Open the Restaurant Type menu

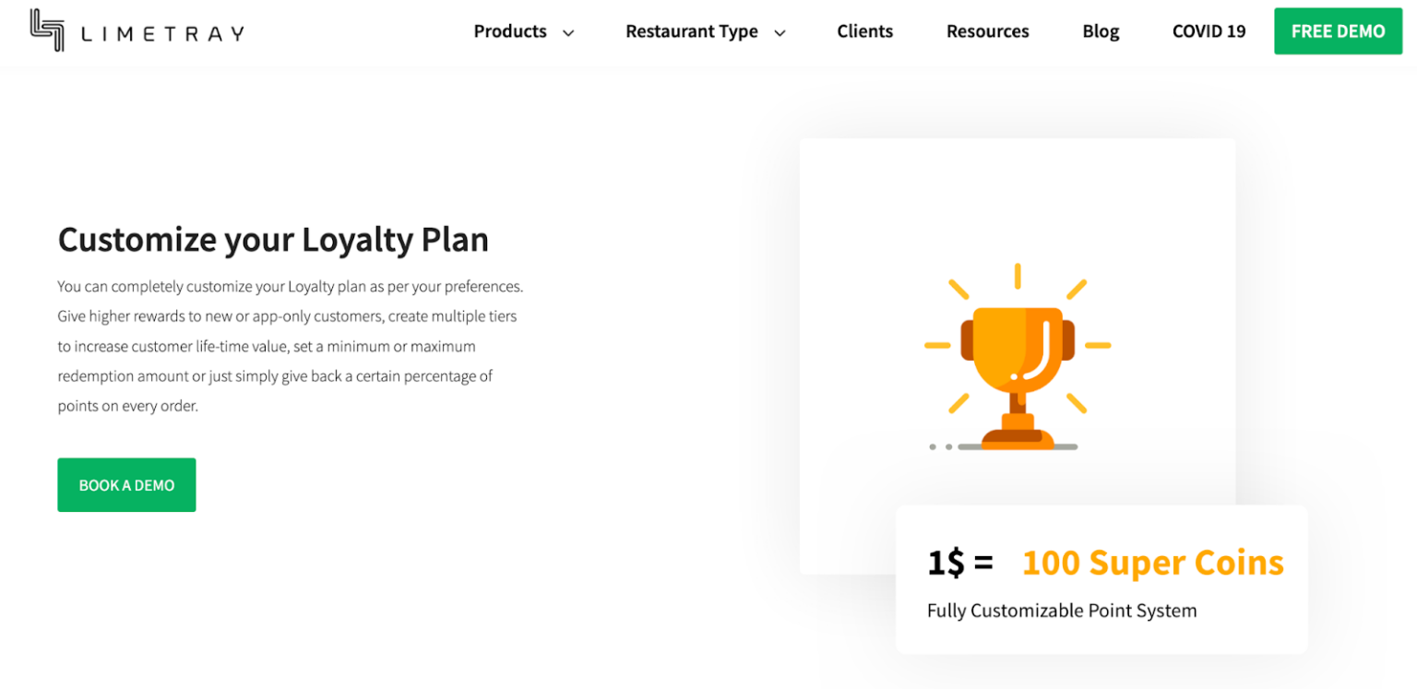coord(692,31)
